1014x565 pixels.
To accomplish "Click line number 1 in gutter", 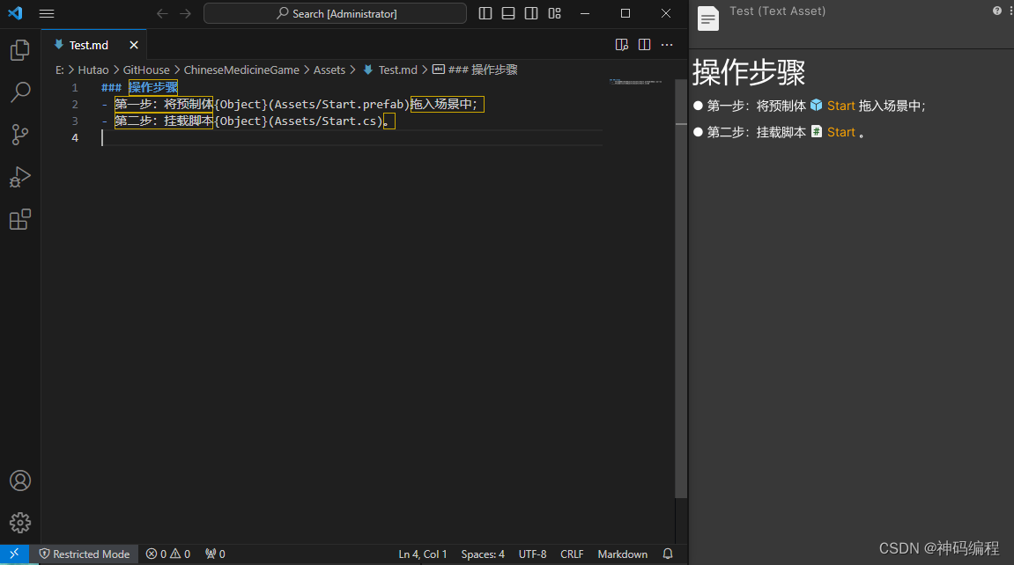I will pyautogui.click(x=75, y=87).
